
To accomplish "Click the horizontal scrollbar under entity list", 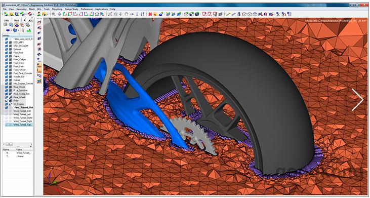I will click(18, 144).
